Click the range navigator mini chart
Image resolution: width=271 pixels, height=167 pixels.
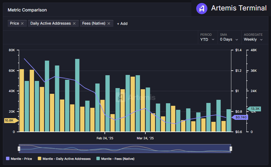pos(125,148)
